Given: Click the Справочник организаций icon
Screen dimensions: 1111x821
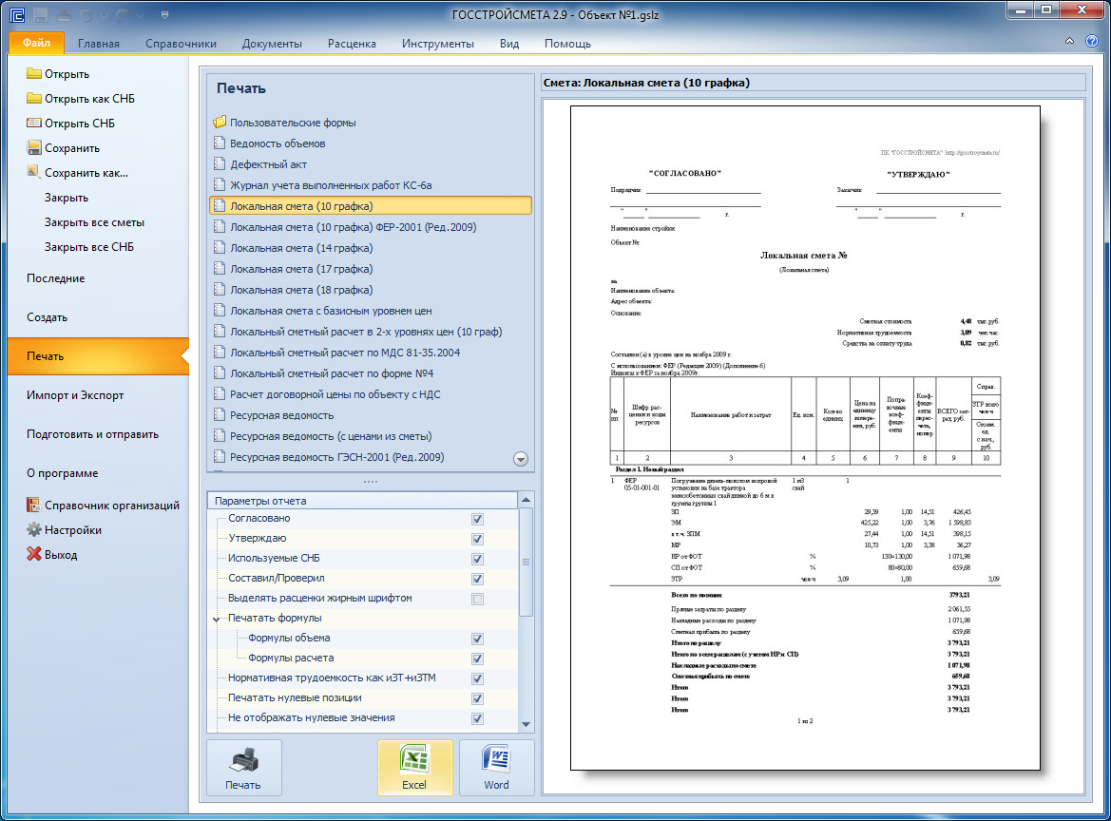Looking at the screenshot, I should click(33, 506).
